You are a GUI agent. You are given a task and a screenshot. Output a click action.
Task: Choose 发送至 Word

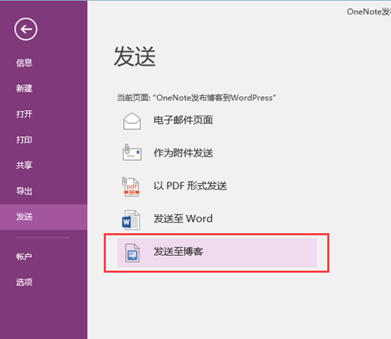183,218
